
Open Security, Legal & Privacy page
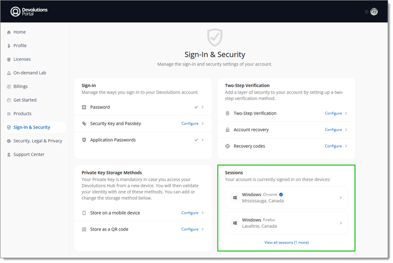tap(38, 141)
